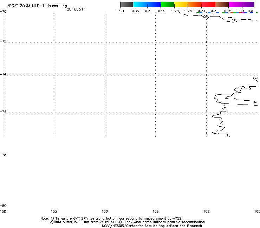260x228 pixels.
Task: Click the 'Times are GMT' note line
Action: tap(111, 219)
